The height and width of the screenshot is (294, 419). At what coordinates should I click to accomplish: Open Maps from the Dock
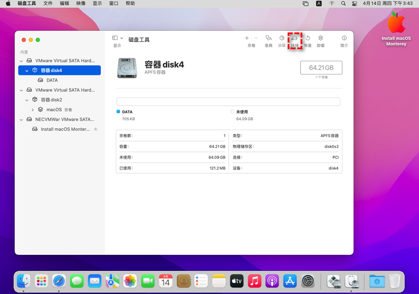(x=112, y=281)
